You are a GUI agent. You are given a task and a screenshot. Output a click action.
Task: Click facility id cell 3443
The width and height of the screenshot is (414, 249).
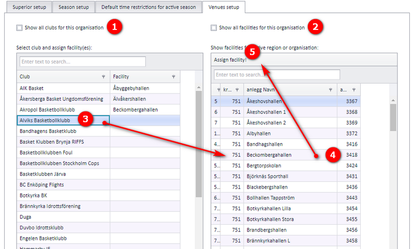[349, 198]
